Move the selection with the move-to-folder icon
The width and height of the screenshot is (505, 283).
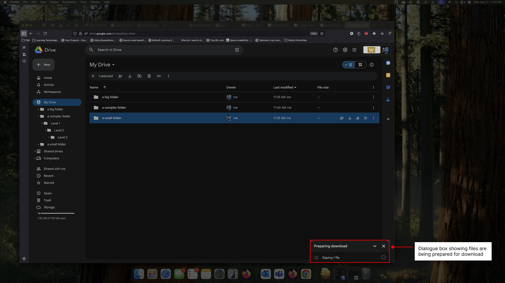pos(139,76)
